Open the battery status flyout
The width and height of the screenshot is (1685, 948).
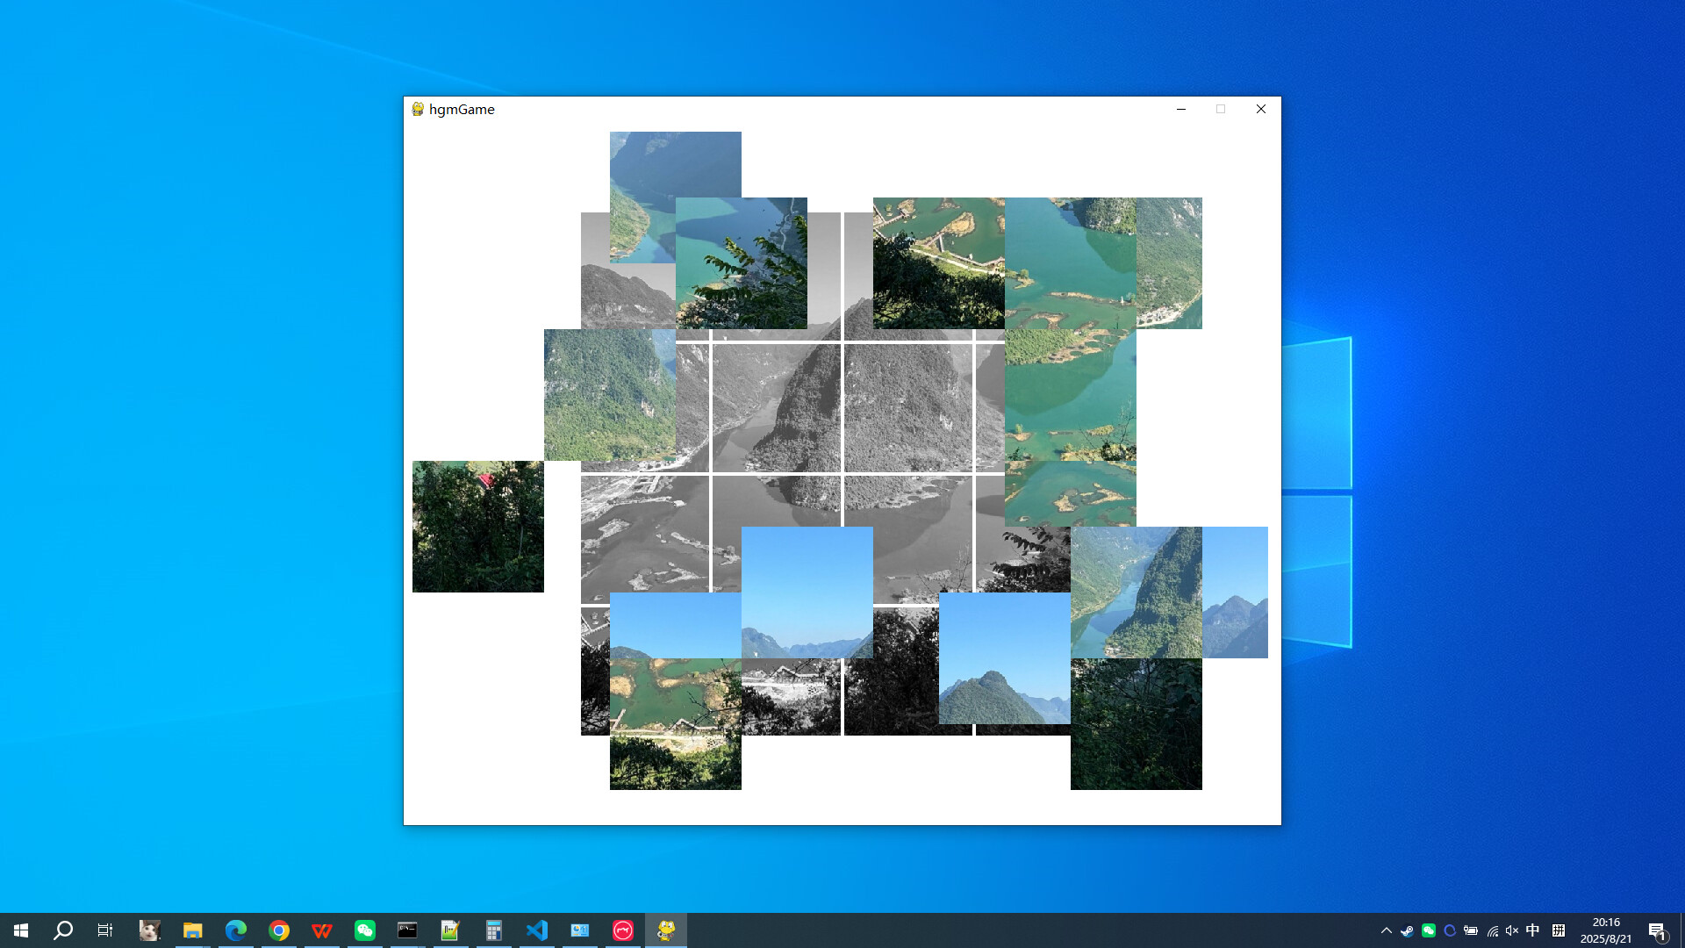1471,930
